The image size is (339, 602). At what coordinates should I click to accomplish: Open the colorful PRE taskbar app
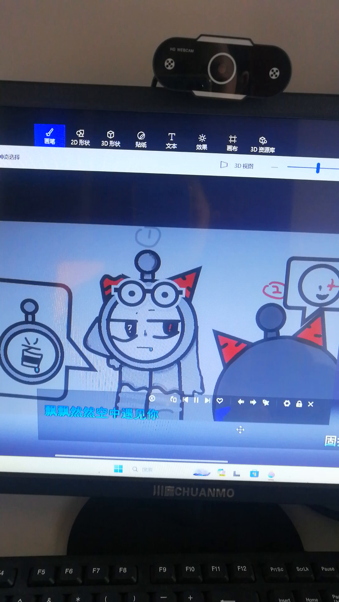(222, 473)
